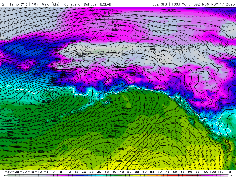This screenshot has width=236, height=177.
Task: Click the 40 temperature scale label
Action: click(114, 172)
